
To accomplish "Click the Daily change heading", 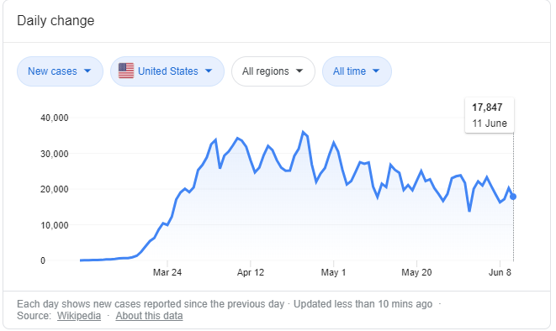I will (x=56, y=20).
